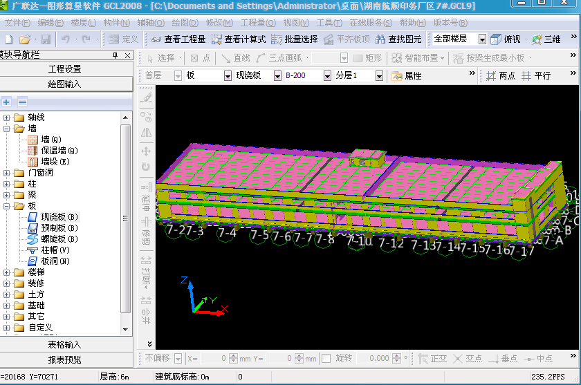The height and width of the screenshot is (385, 581).
Task: Open the 全部楼层 floor dropdown
Action: point(482,39)
